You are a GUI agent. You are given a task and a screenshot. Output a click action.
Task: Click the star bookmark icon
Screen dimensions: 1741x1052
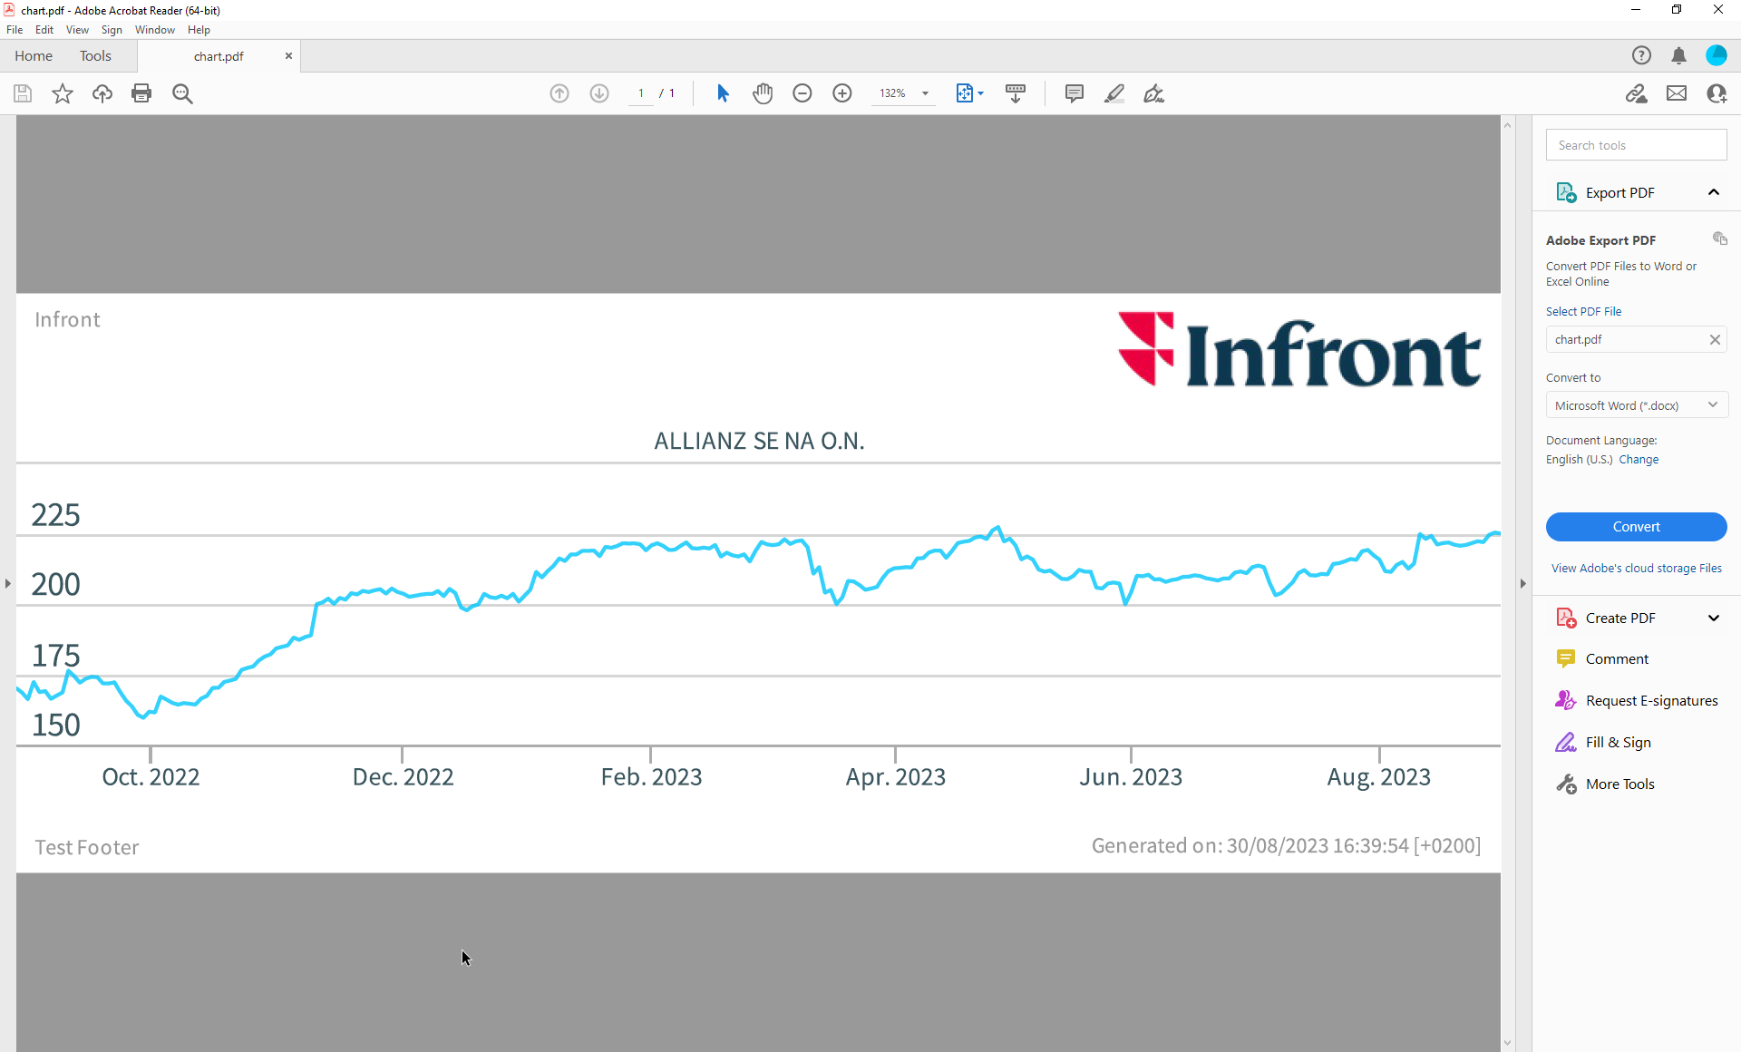[x=63, y=93]
